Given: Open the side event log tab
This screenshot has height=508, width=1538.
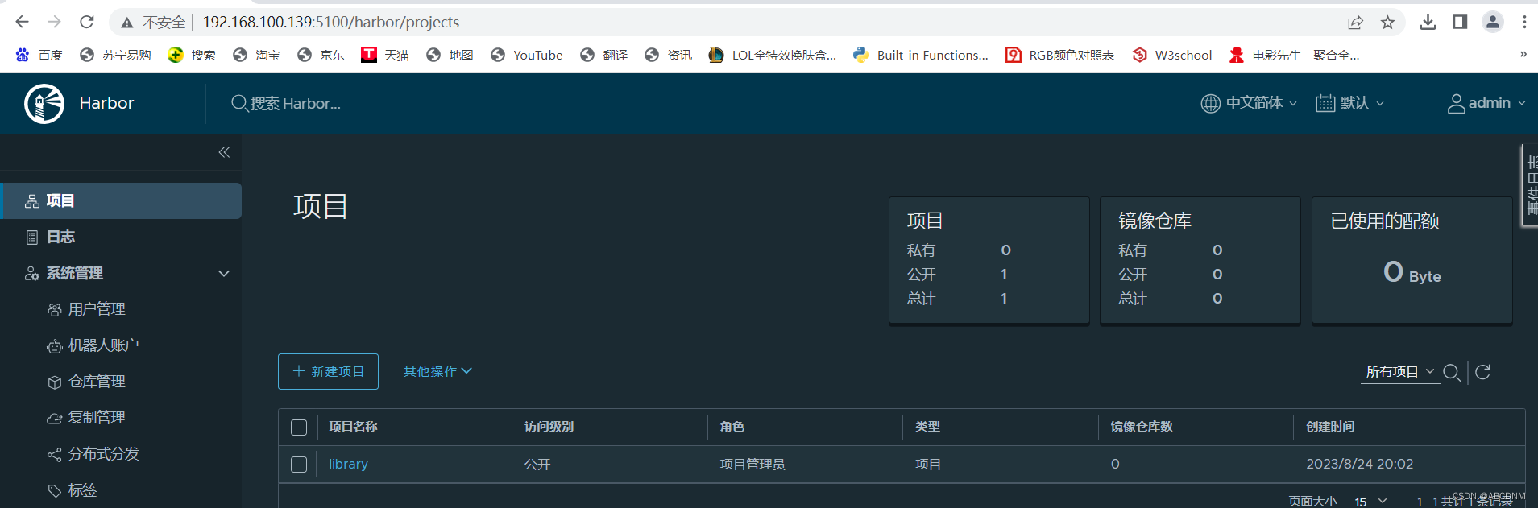Looking at the screenshot, I should click(x=1530, y=186).
